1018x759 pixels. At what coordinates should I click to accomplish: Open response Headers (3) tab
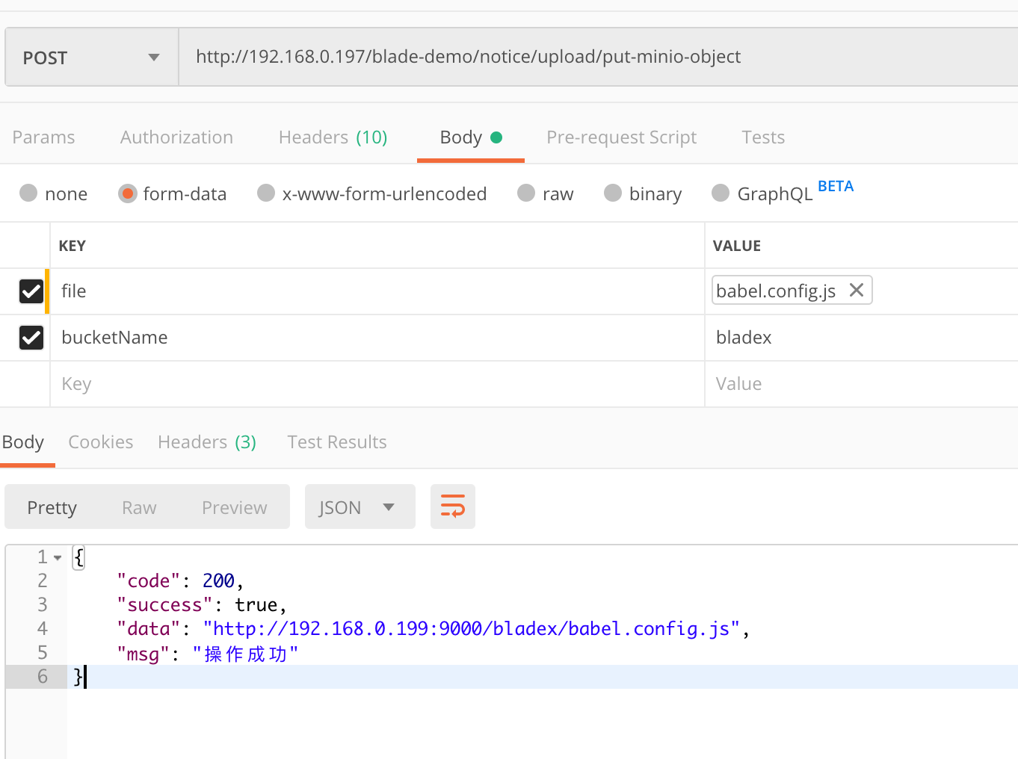tap(207, 442)
